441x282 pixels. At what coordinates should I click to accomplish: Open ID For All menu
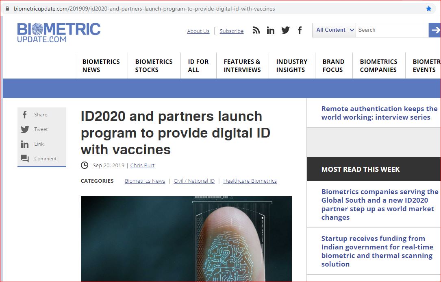[198, 66]
